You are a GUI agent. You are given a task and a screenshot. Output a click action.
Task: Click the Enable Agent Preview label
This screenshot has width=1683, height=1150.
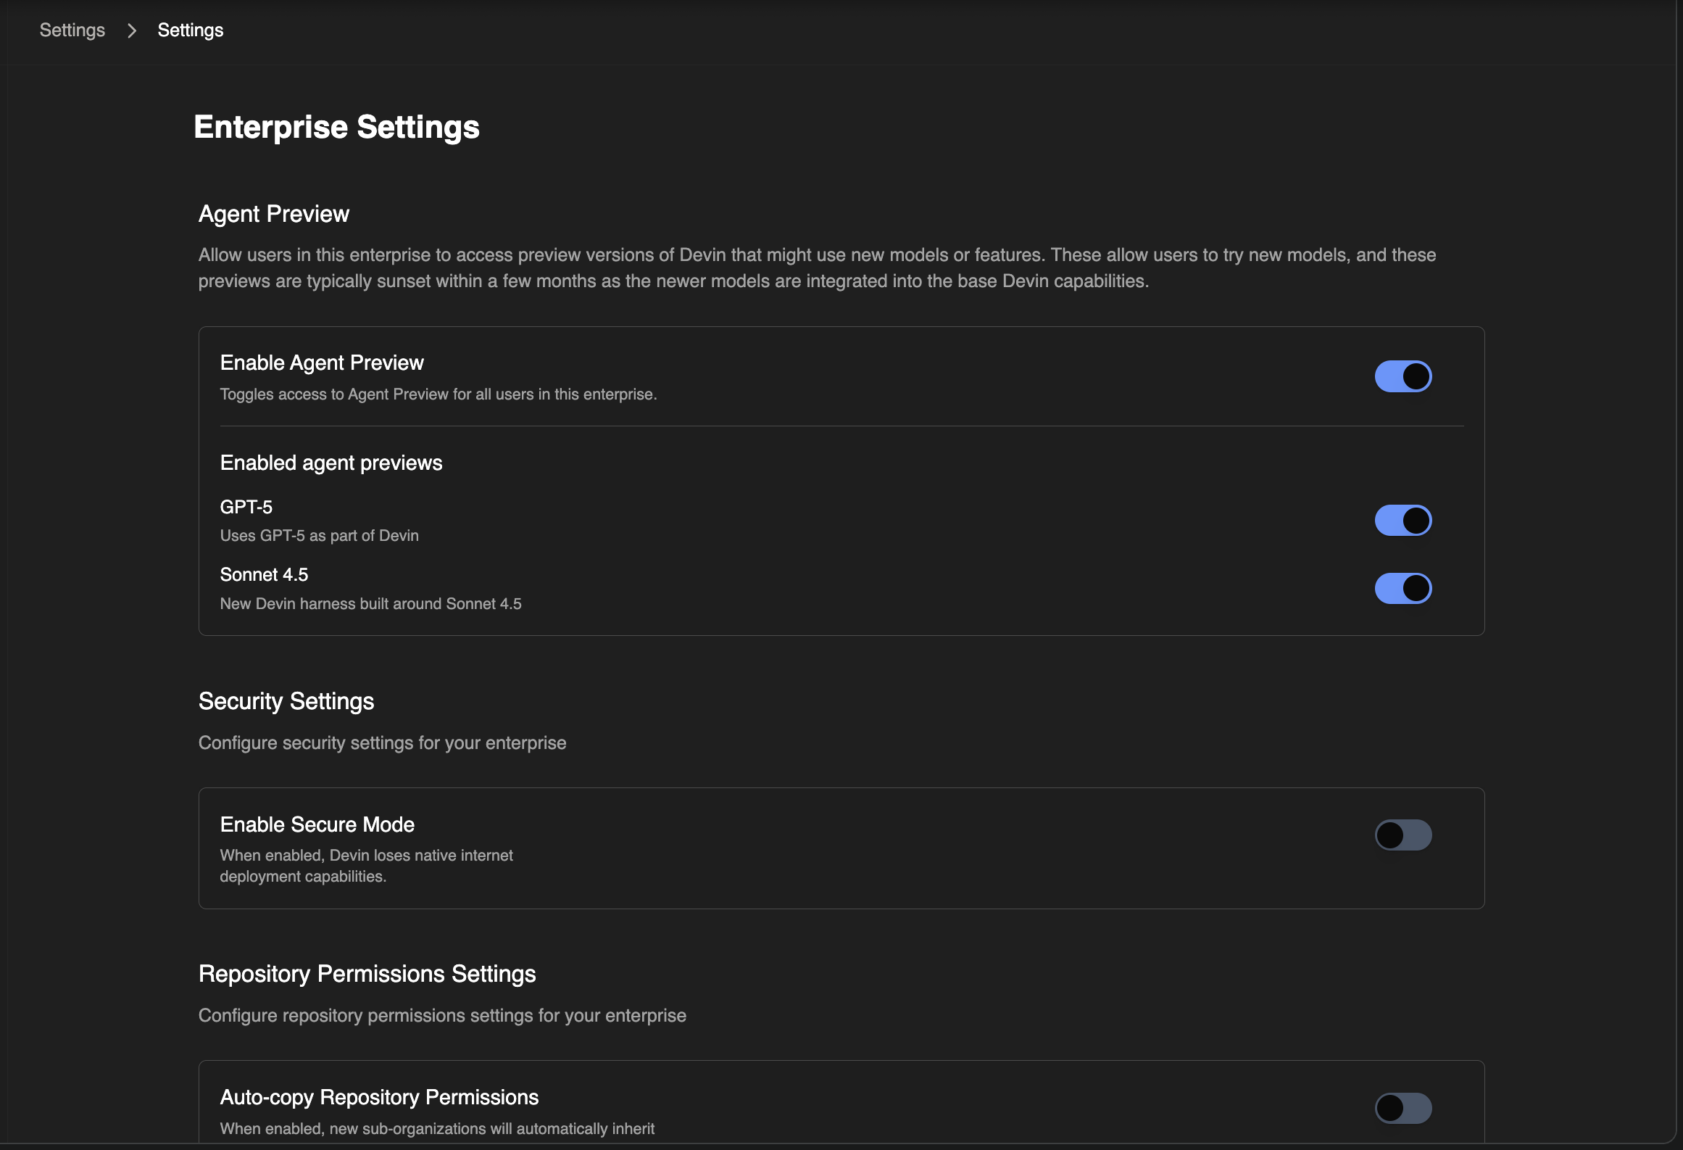tap(322, 363)
